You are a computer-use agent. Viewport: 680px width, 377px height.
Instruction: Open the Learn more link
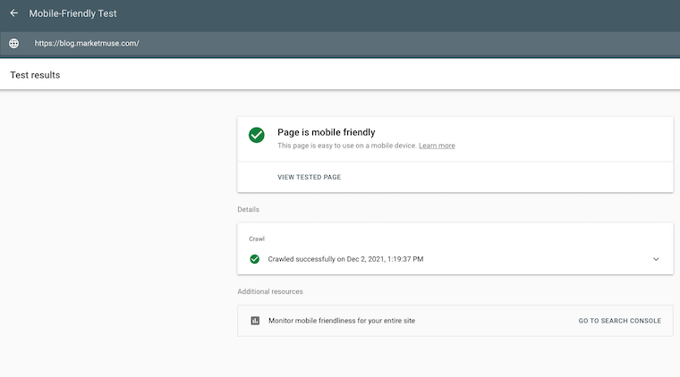437,146
